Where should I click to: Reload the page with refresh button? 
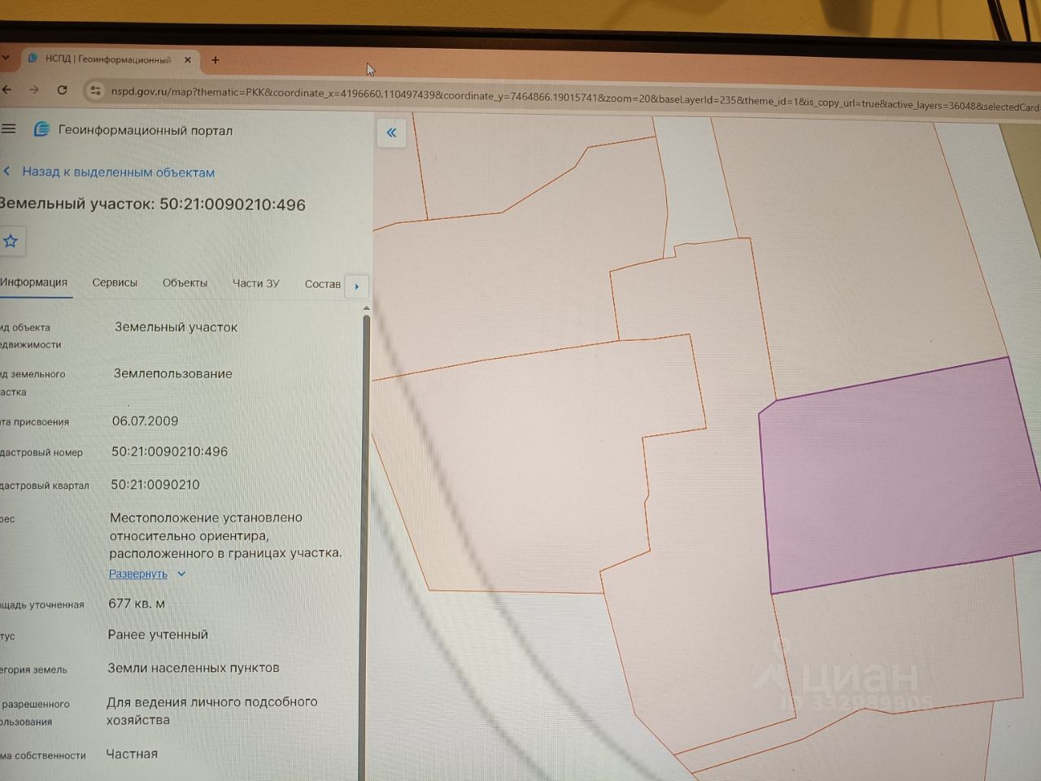pyautogui.click(x=62, y=89)
